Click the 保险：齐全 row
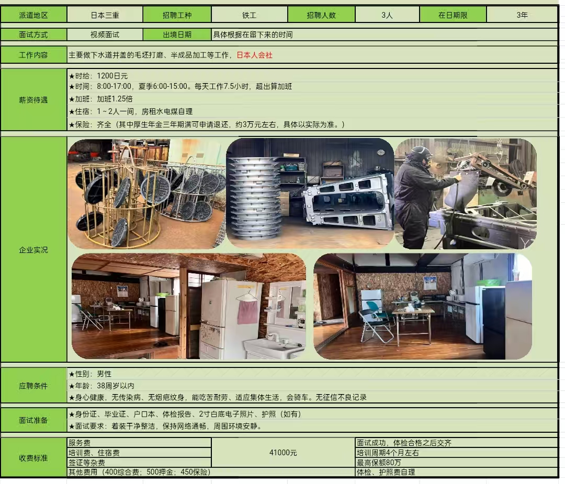 pyautogui.click(x=312, y=124)
